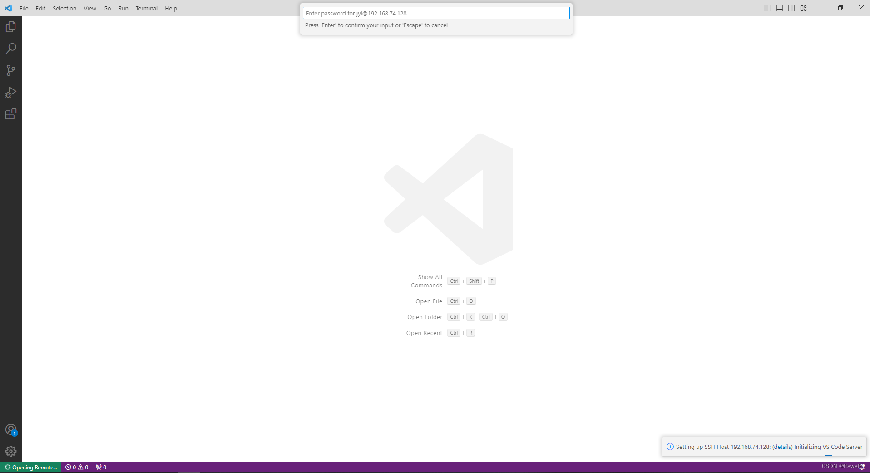Image resolution: width=870 pixels, height=473 pixels.
Task: Focus the password input for jyl@192.168.74.128
Action: pos(436,13)
